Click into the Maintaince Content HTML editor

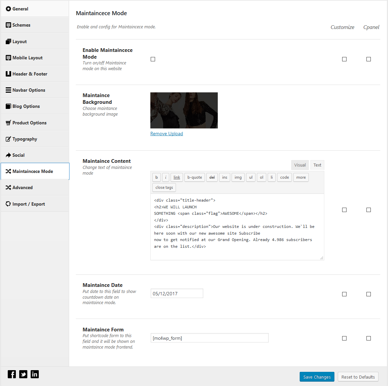pos(237,227)
